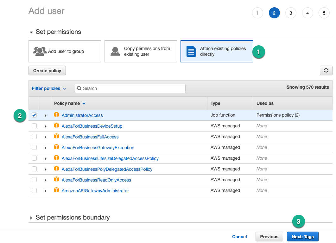Viewport: 336px width, 243px height.
Task: Select Attach existing policies directly
Action: 217,51
